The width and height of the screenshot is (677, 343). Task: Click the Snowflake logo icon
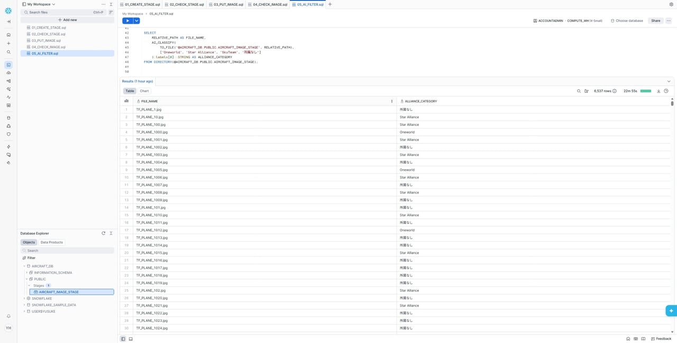[x=8, y=11]
